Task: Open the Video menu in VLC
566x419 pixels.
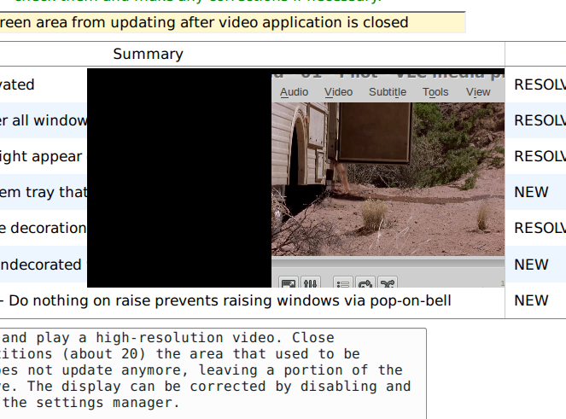Action: (x=338, y=92)
